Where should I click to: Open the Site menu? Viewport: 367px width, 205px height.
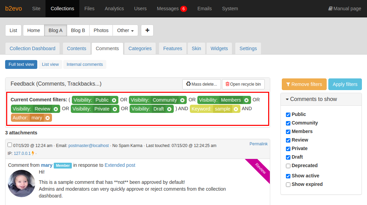tap(36, 9)
